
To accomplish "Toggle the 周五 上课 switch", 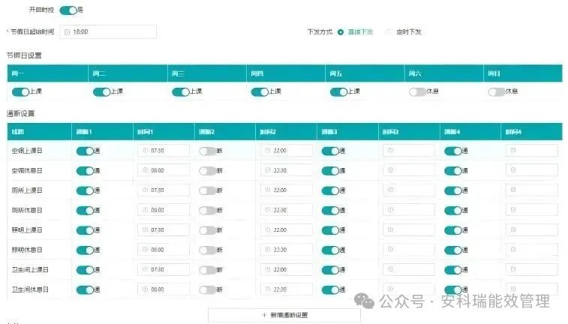I will tap(338, 92).
